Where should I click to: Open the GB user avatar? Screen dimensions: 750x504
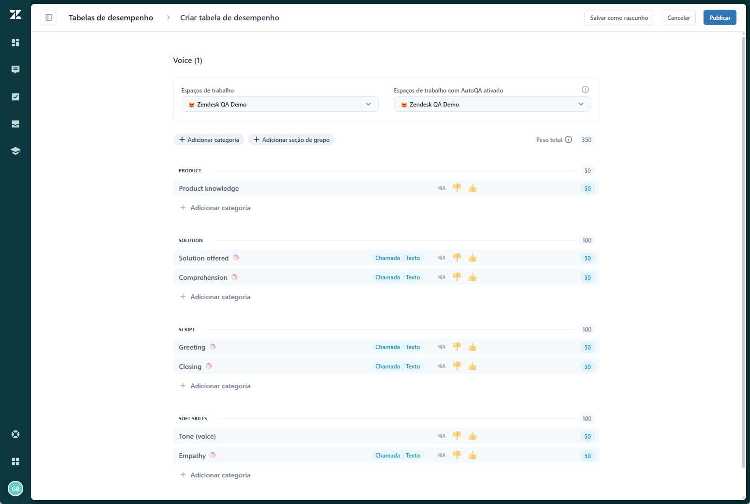click(15, 489)
